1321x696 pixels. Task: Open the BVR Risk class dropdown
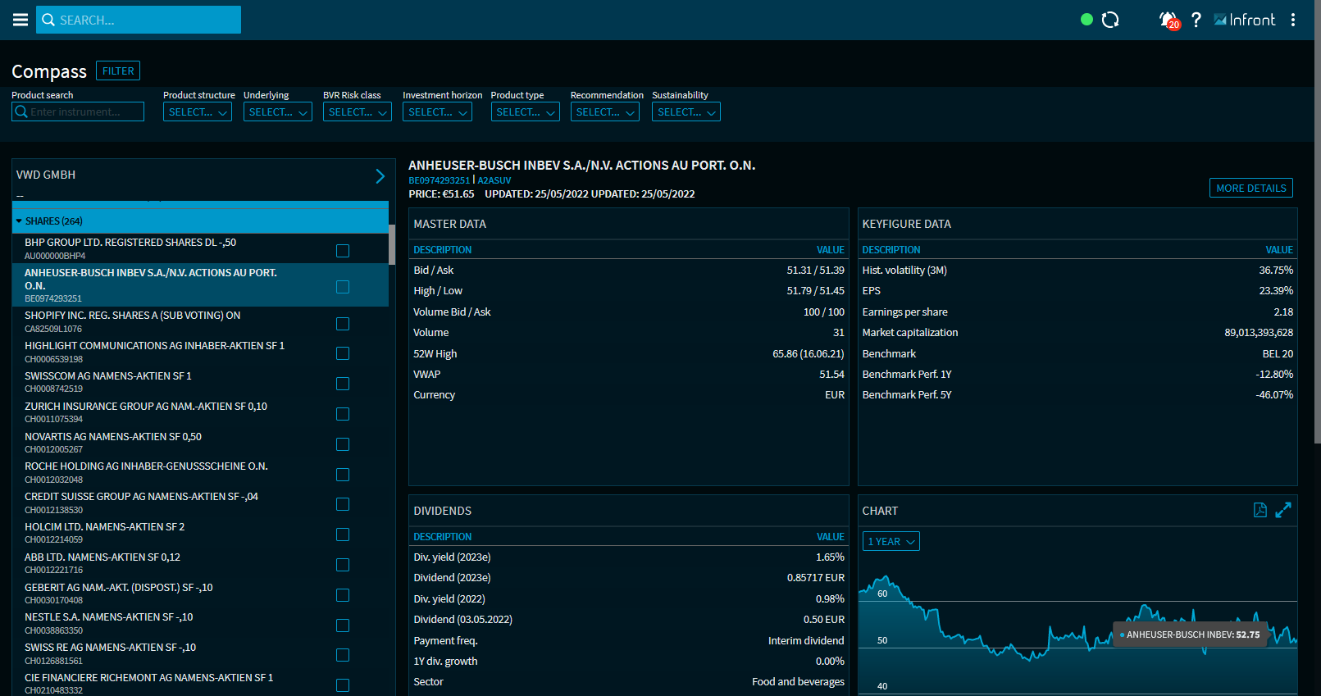[357, 112]
